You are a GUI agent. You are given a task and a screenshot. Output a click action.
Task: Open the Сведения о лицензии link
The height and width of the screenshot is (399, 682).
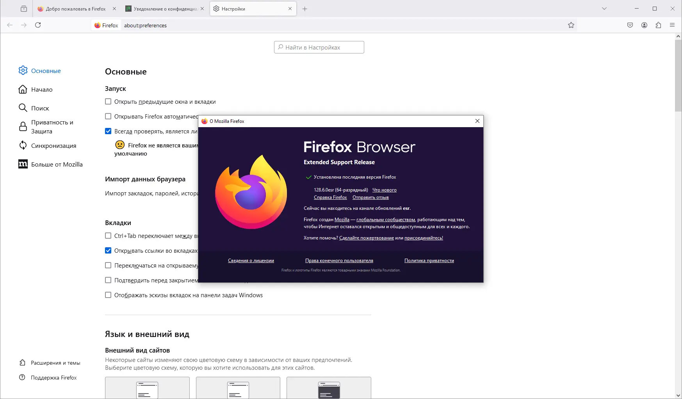coord(251,261)
